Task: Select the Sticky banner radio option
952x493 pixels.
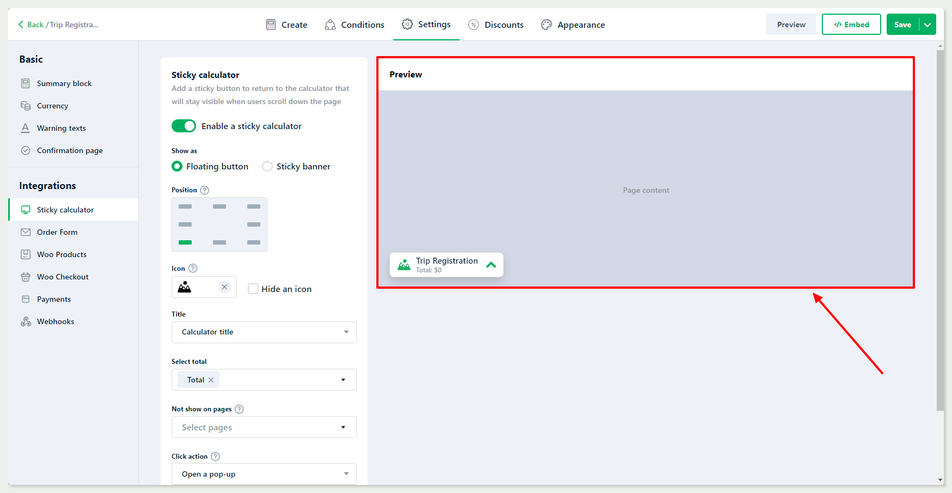Action: (267, 167)
